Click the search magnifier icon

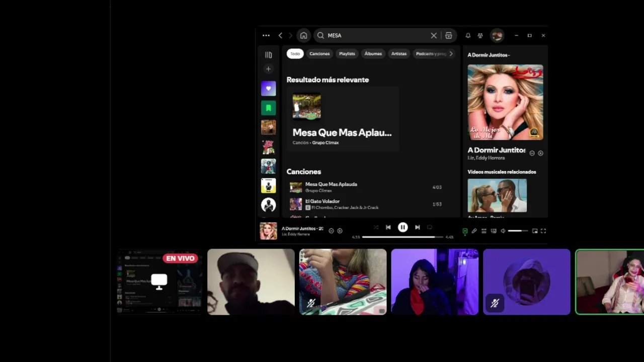tap(320, 36)
